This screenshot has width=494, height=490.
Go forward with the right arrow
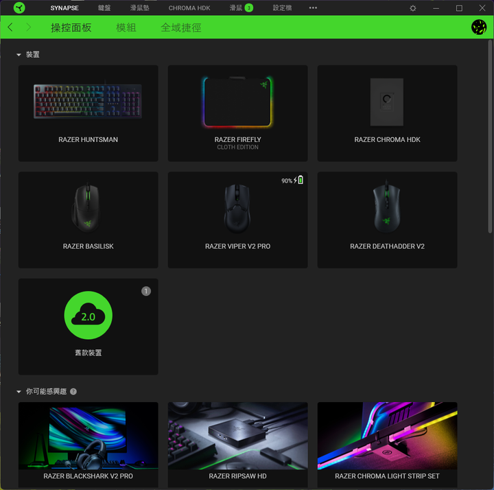tap(28, 27)
